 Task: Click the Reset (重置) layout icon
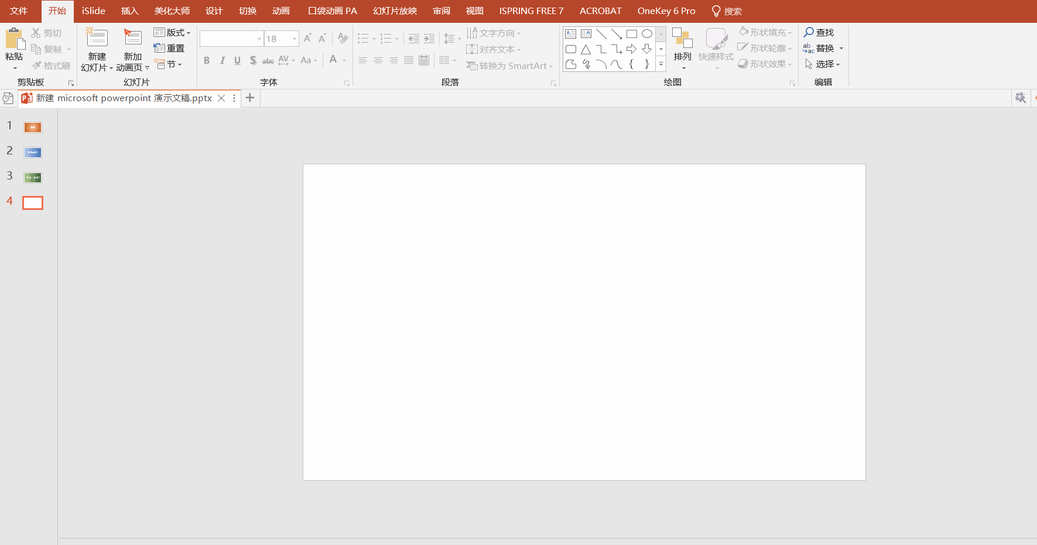[159, 48]
